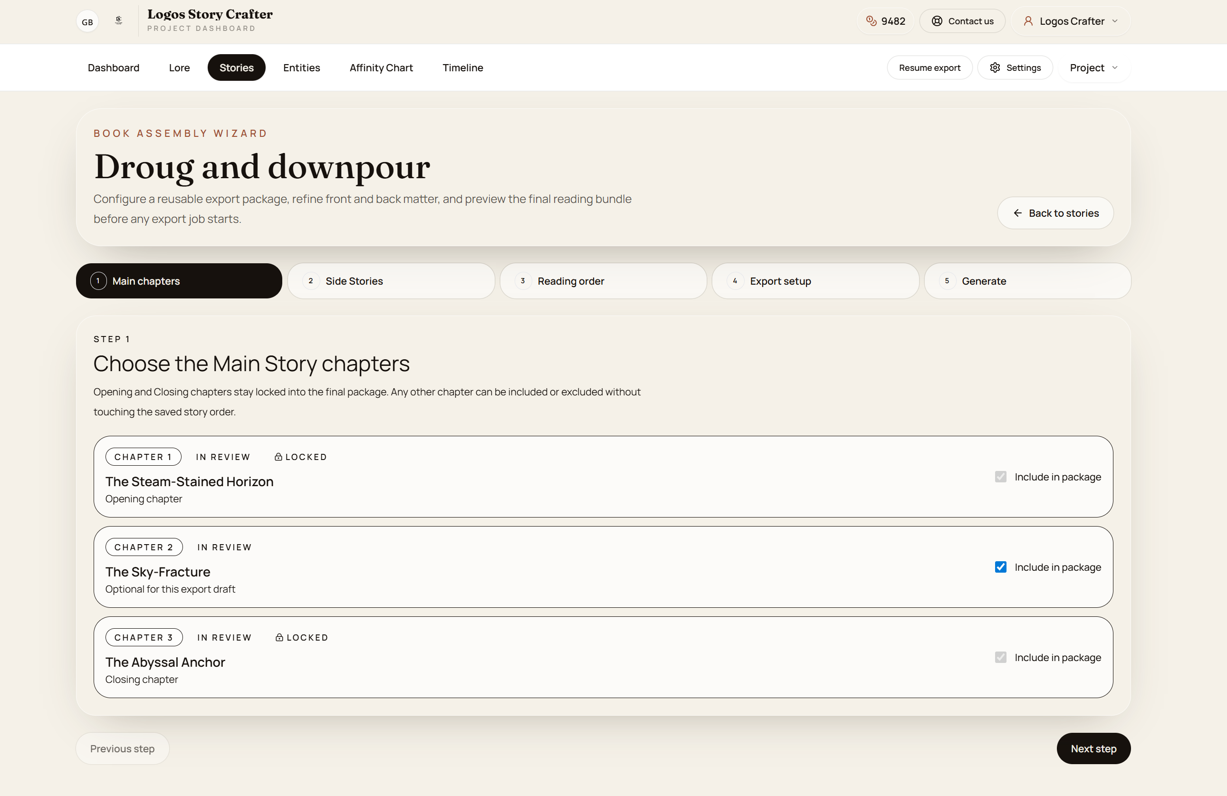This screenshot has height=796, width=1227.
Task: Click the IN REVIEW status on Chapter 1
Action: point(223,457)
